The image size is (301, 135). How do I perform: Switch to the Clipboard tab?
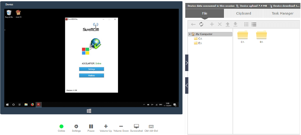pos(244,13)
